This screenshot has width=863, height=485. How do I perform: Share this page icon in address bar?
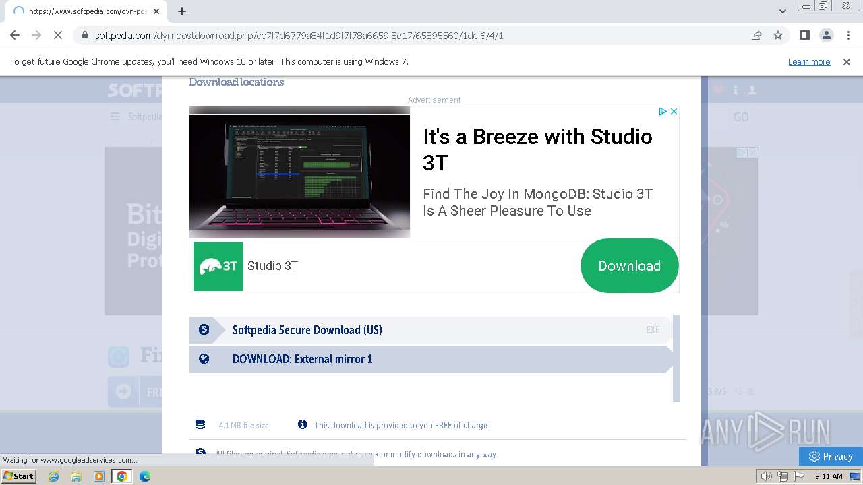point(756,36)
